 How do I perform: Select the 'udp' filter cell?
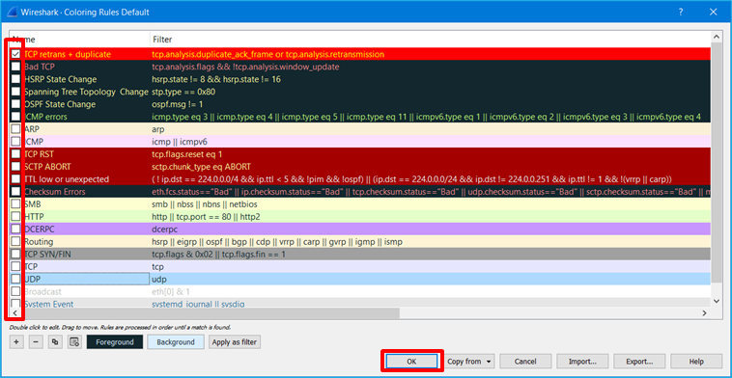tap(159, 279)
